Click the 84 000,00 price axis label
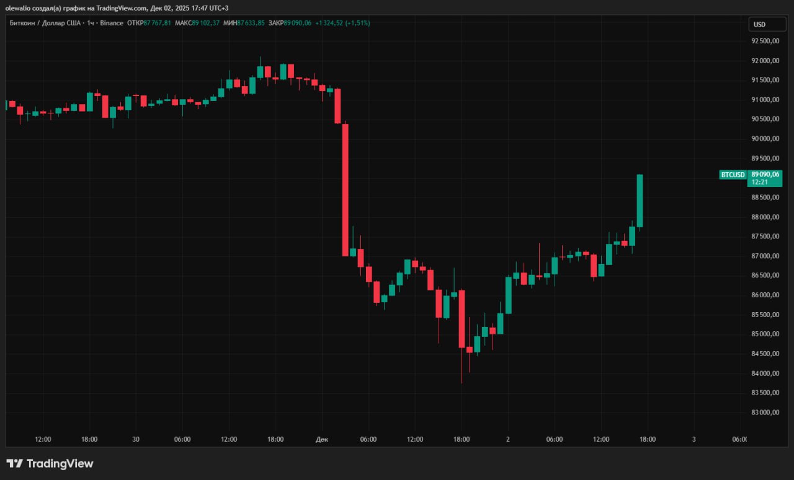The width and height of the screenshot is (794, 480). (765, 373)
